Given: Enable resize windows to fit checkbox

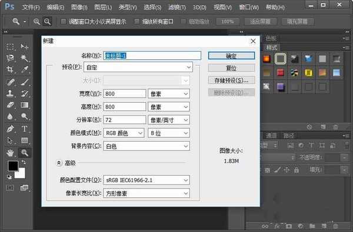Looking at the screenshot, I should pos(64,22).
